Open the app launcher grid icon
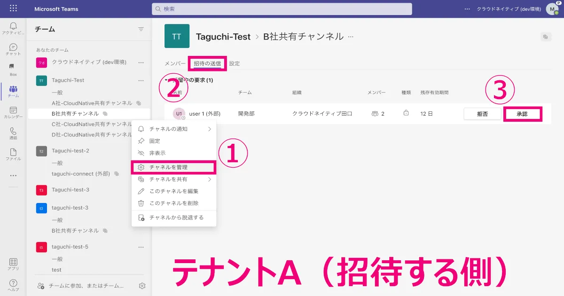The image size is (564, 296). click(x=13, y=8)
